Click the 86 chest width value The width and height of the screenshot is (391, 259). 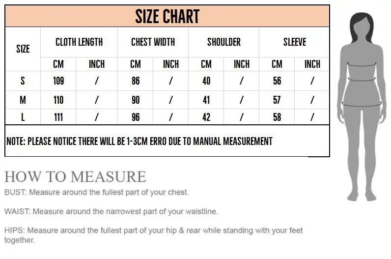136,81
